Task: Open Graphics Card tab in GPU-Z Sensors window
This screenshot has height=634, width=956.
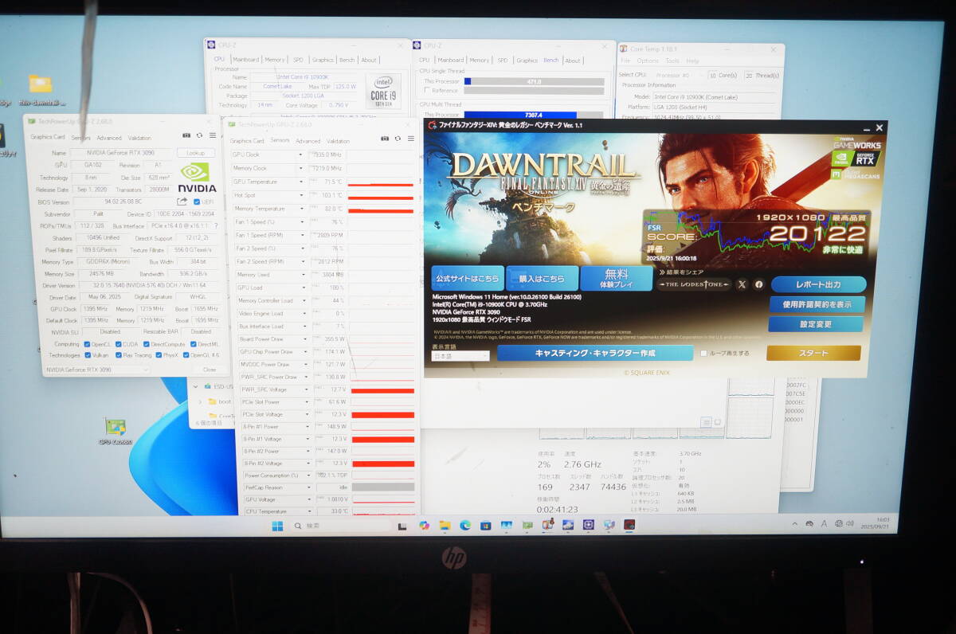Action: pos(247,141)
